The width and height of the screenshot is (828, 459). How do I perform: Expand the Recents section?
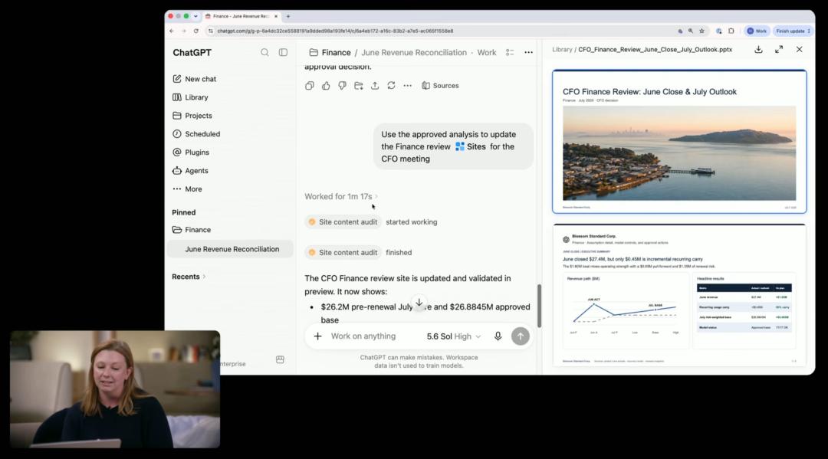(189, 277)
